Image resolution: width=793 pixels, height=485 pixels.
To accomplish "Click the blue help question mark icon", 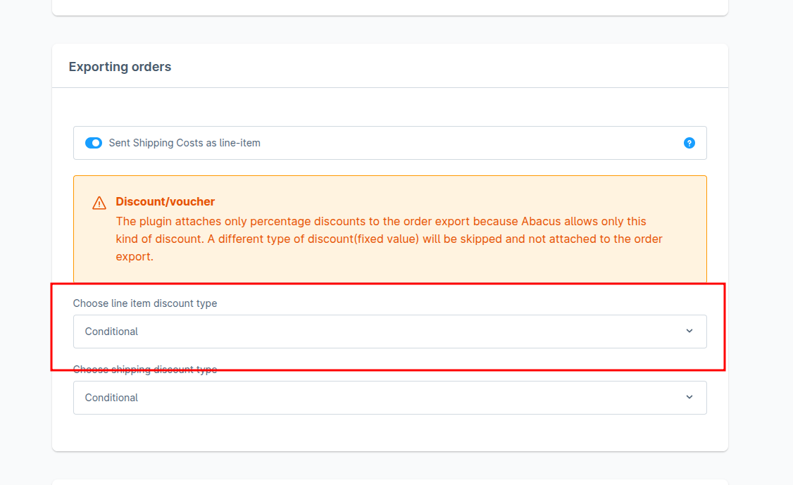I will 689,143.
